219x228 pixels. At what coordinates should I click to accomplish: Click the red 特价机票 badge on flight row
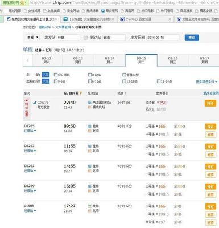point(27,108)
